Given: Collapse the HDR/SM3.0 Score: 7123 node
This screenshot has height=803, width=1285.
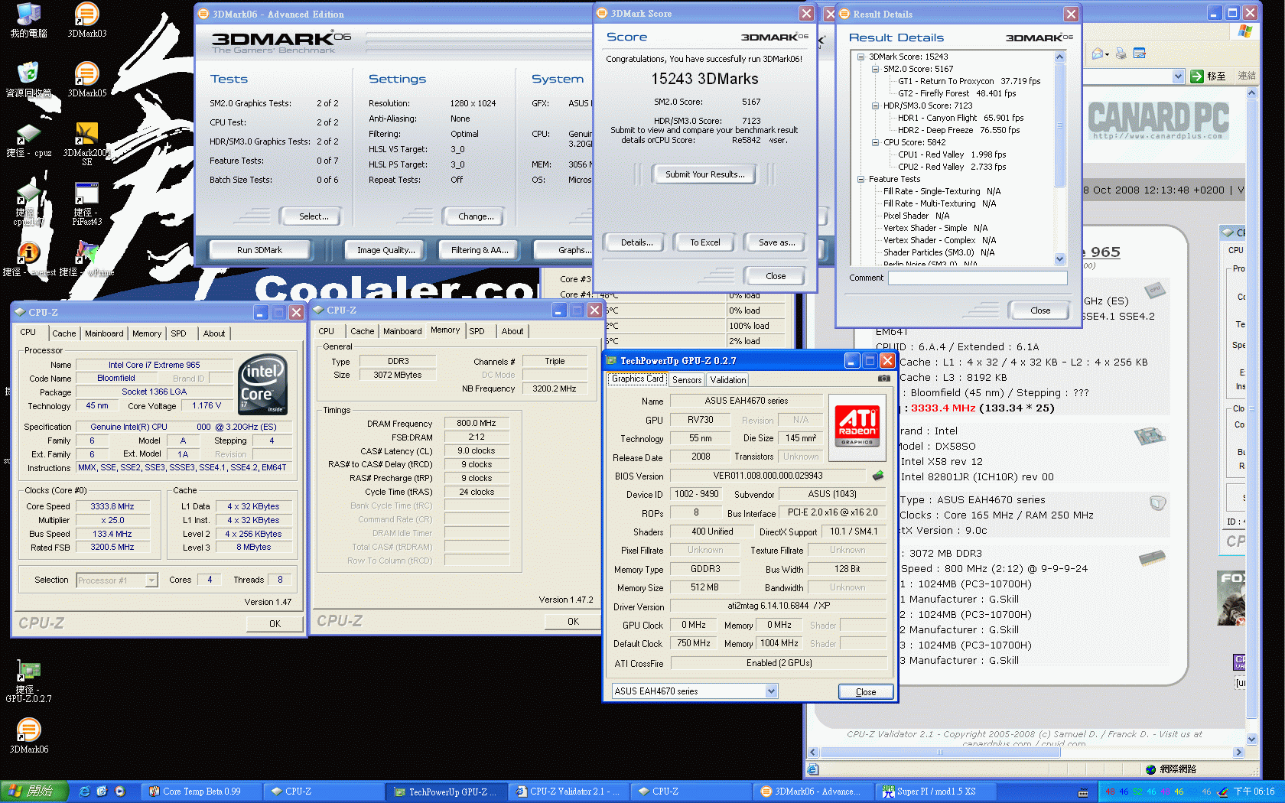Looking at the screenshot, I should (x=875, y=106).
